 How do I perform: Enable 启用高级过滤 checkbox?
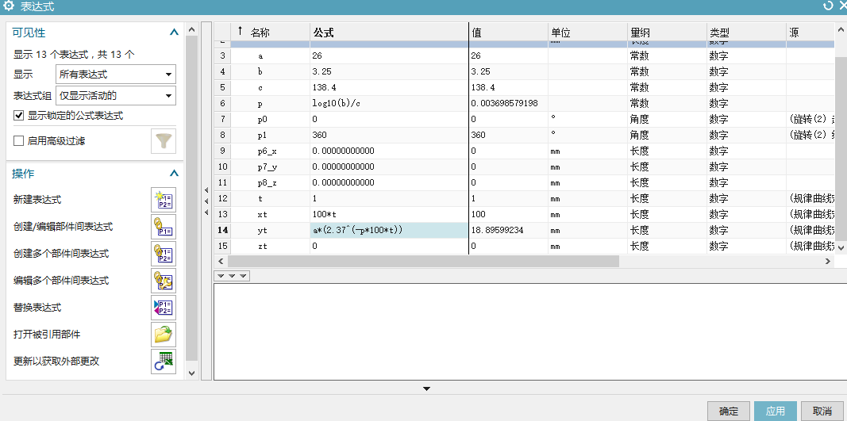click(x=19, y=141)
